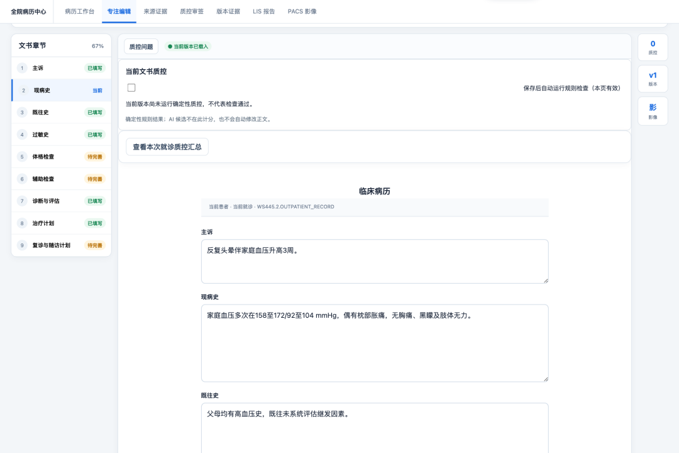Open the 质控 count card showing 0
Image resolution: width=679 pixels, height=453 pixels.
click(653, 47)
